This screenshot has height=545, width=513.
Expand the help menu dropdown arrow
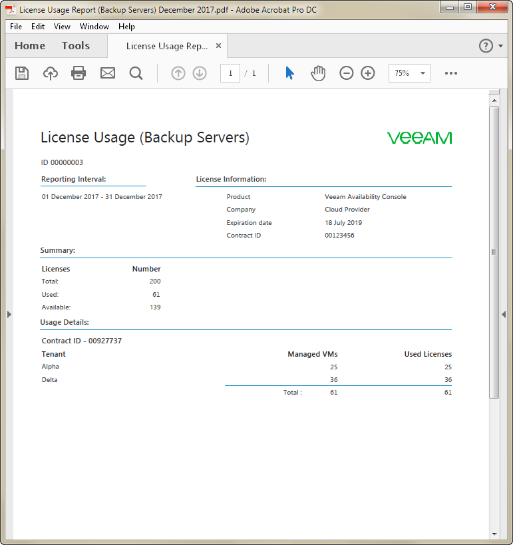500,45
